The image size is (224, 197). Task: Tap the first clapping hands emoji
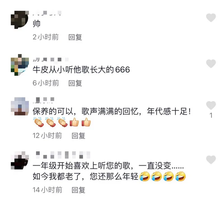(38, 122)
